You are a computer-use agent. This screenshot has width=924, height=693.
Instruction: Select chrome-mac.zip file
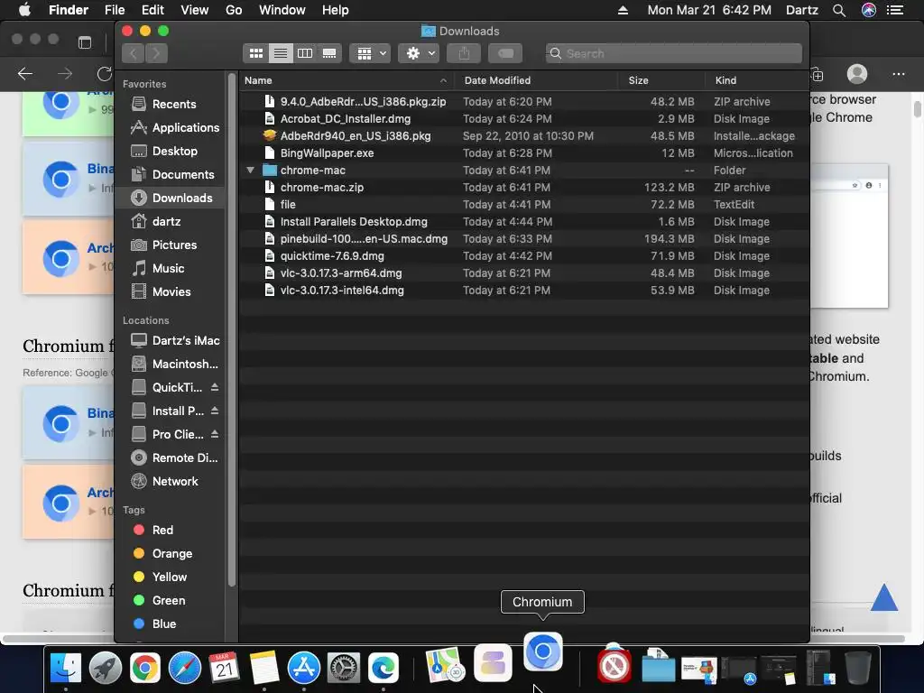tap(524, 188)
